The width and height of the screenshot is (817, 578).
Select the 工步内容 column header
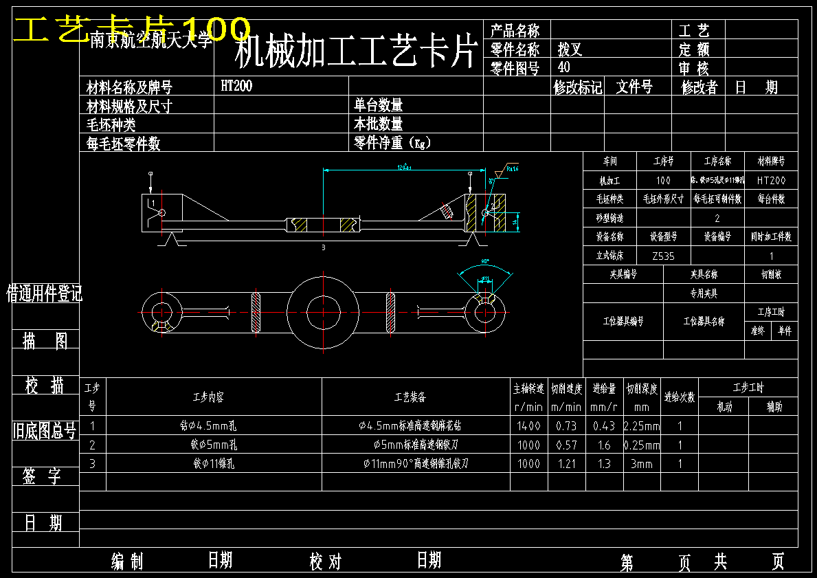click(x=208, y=397)
